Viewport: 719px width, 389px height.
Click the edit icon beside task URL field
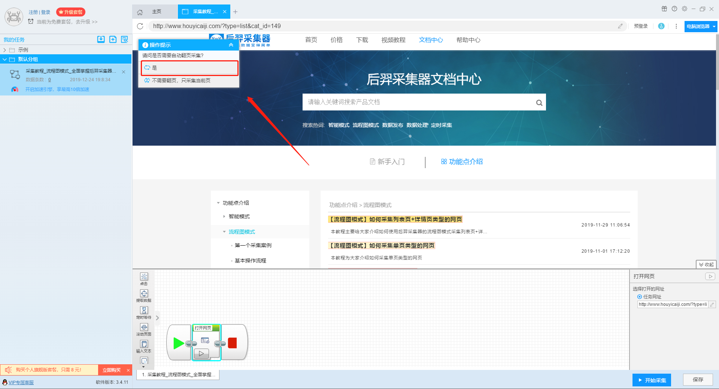[712, 304]
